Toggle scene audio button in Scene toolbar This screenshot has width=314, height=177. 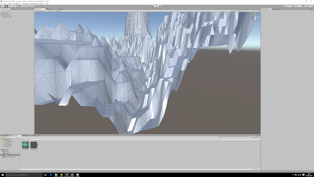click(x=56, y=11)
